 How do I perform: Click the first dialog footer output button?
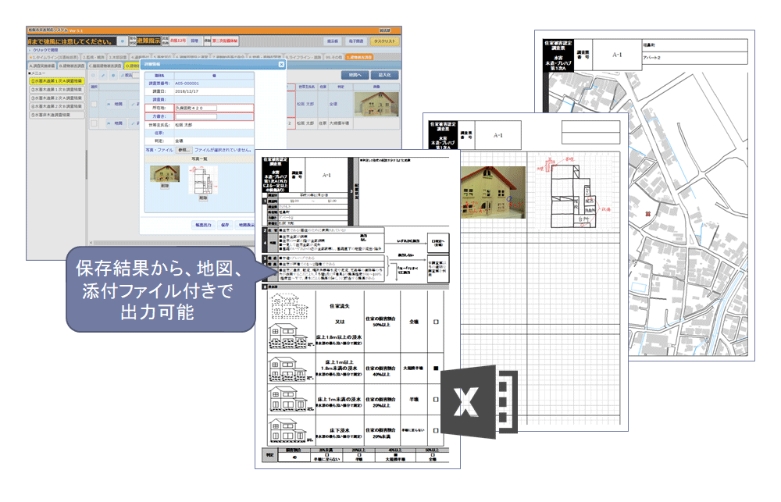(x=203, y=225)
